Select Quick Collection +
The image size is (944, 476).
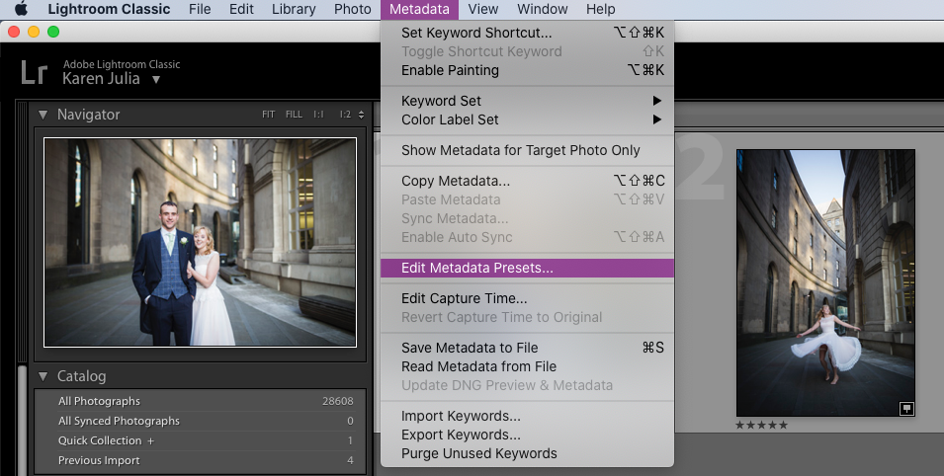tap(201, 440)
